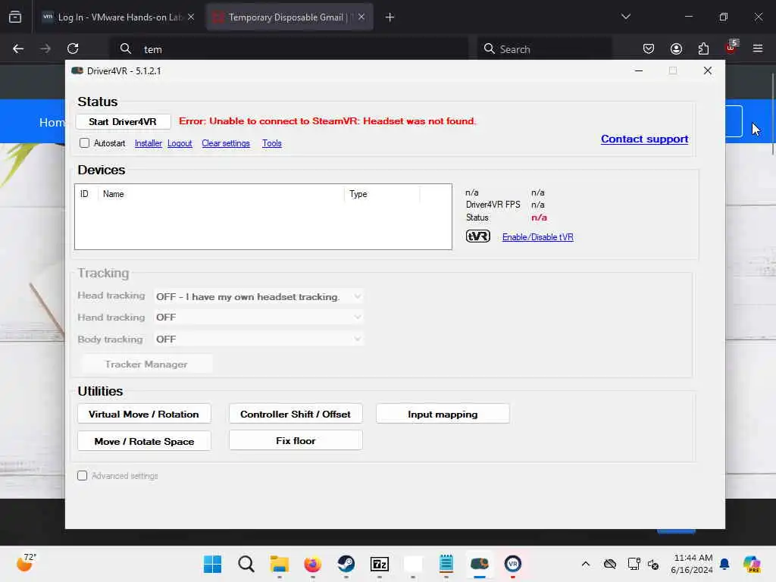Screen dimensions: 776x582
Task: Click Home menu on webpage
Action: pos(52,122)
